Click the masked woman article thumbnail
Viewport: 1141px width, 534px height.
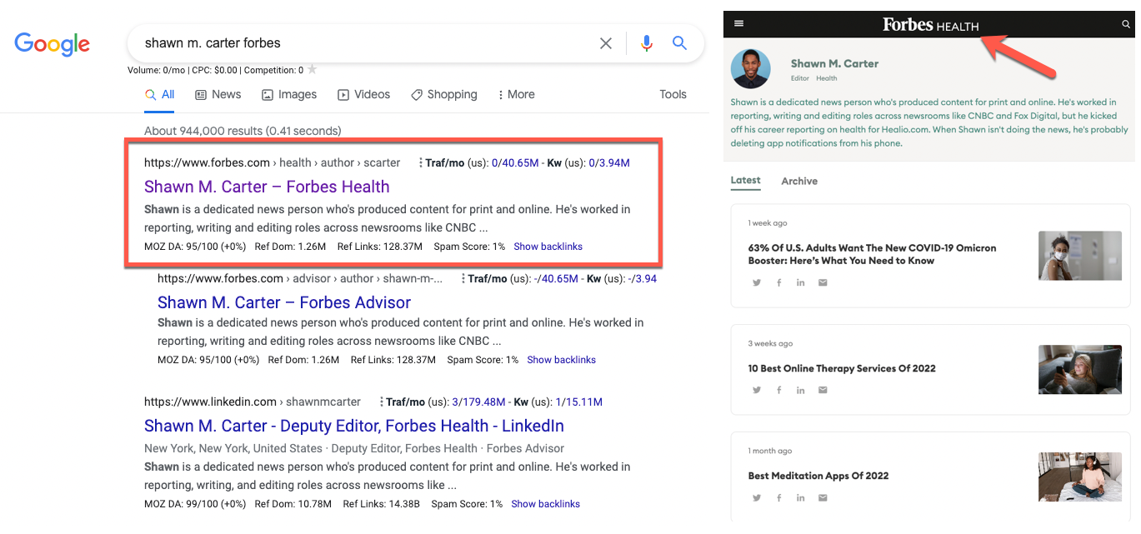1079,256
